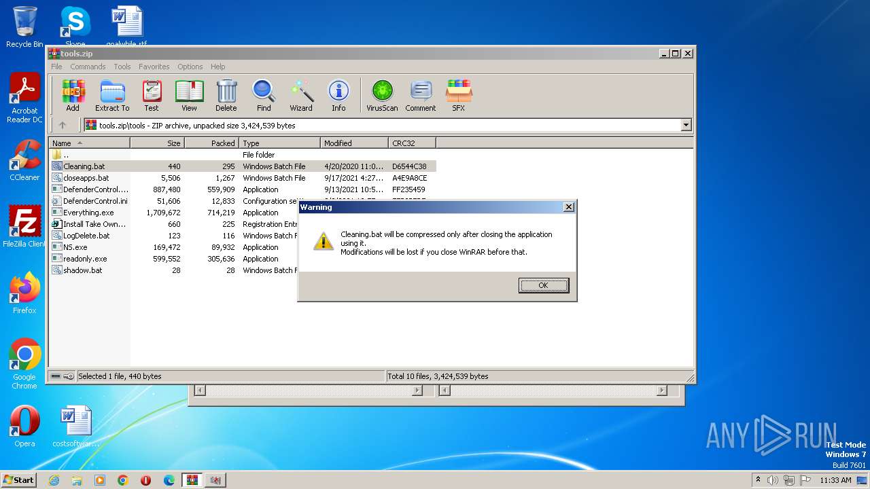Click Action Center flag tray icon
Viewport: 870px width, 489px height.
click(805, 480)
